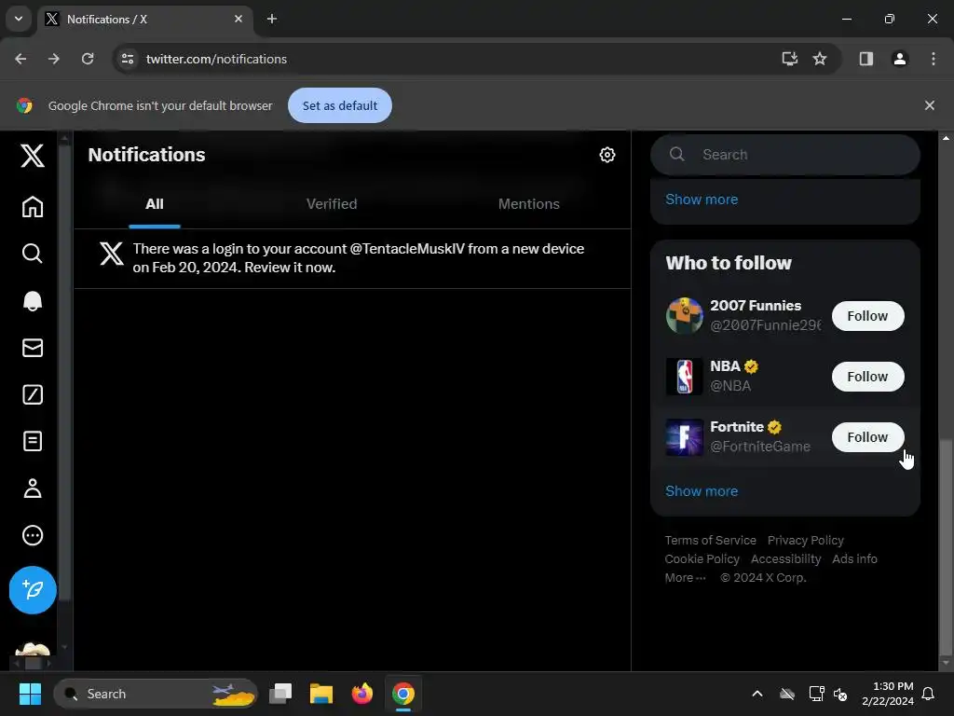Switch to the Mentions tab
Viewport: 954px width, 716px height.
(x=529, y=204)
